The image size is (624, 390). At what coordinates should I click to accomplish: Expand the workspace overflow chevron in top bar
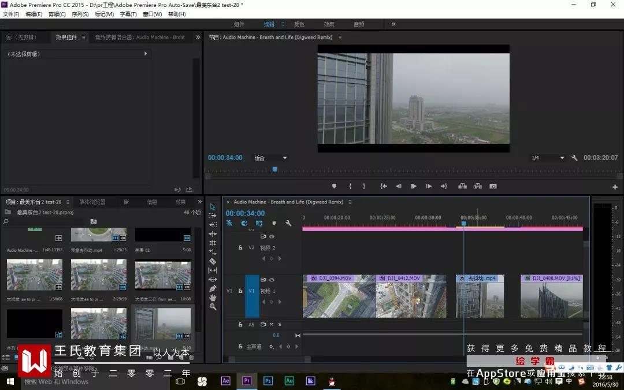[393, 24]
